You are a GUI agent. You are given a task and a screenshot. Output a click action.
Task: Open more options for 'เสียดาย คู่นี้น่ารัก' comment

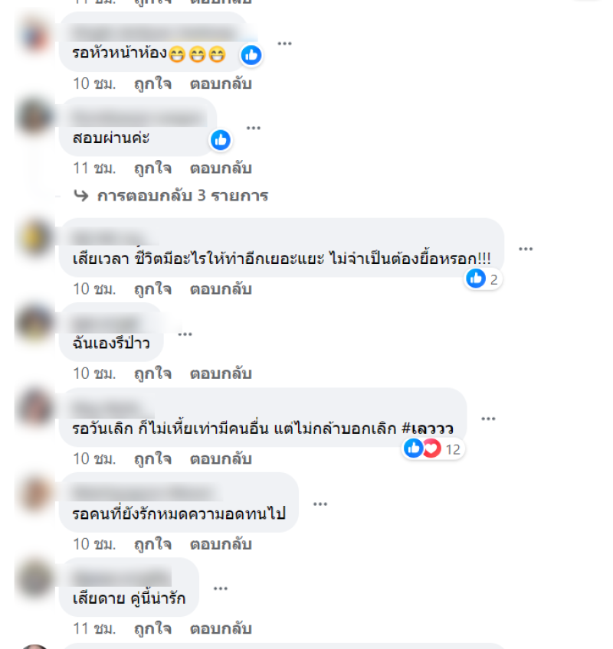pos(221,589)
